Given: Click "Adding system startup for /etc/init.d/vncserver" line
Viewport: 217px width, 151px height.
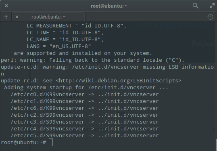Looking at the screenshot, I should (x=86, y=88).
